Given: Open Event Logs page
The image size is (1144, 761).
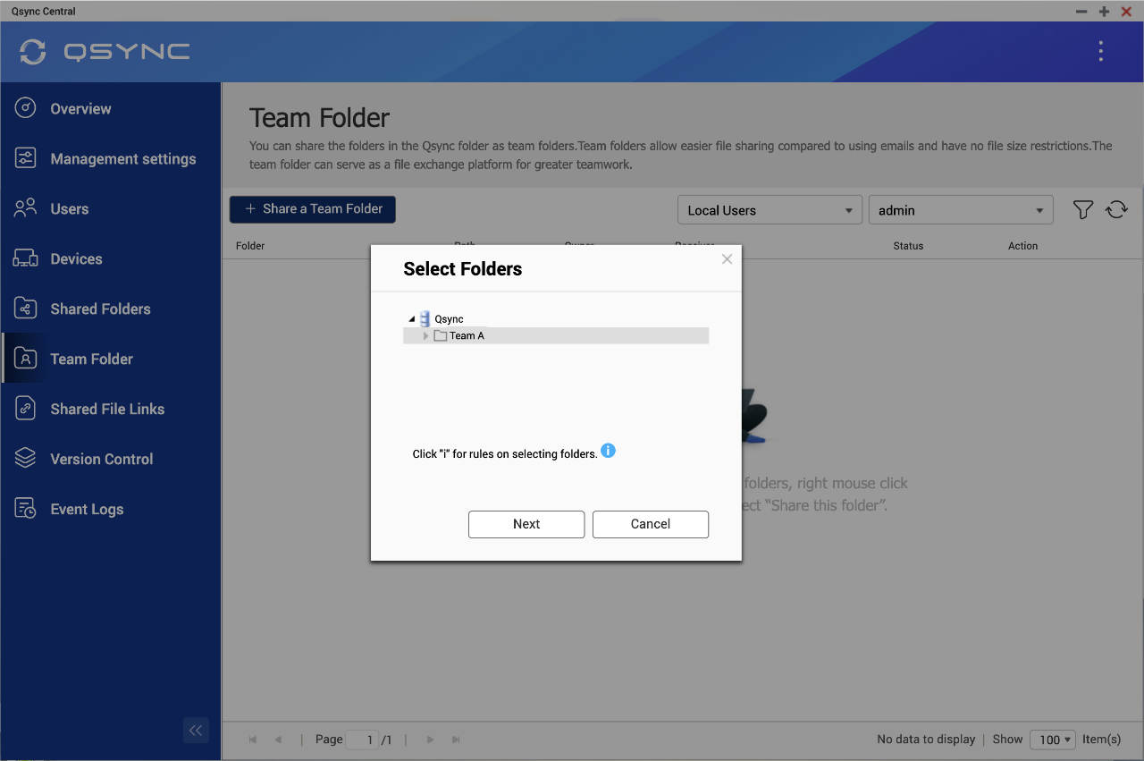Looking at the screenshot, I should pos(87,509).
